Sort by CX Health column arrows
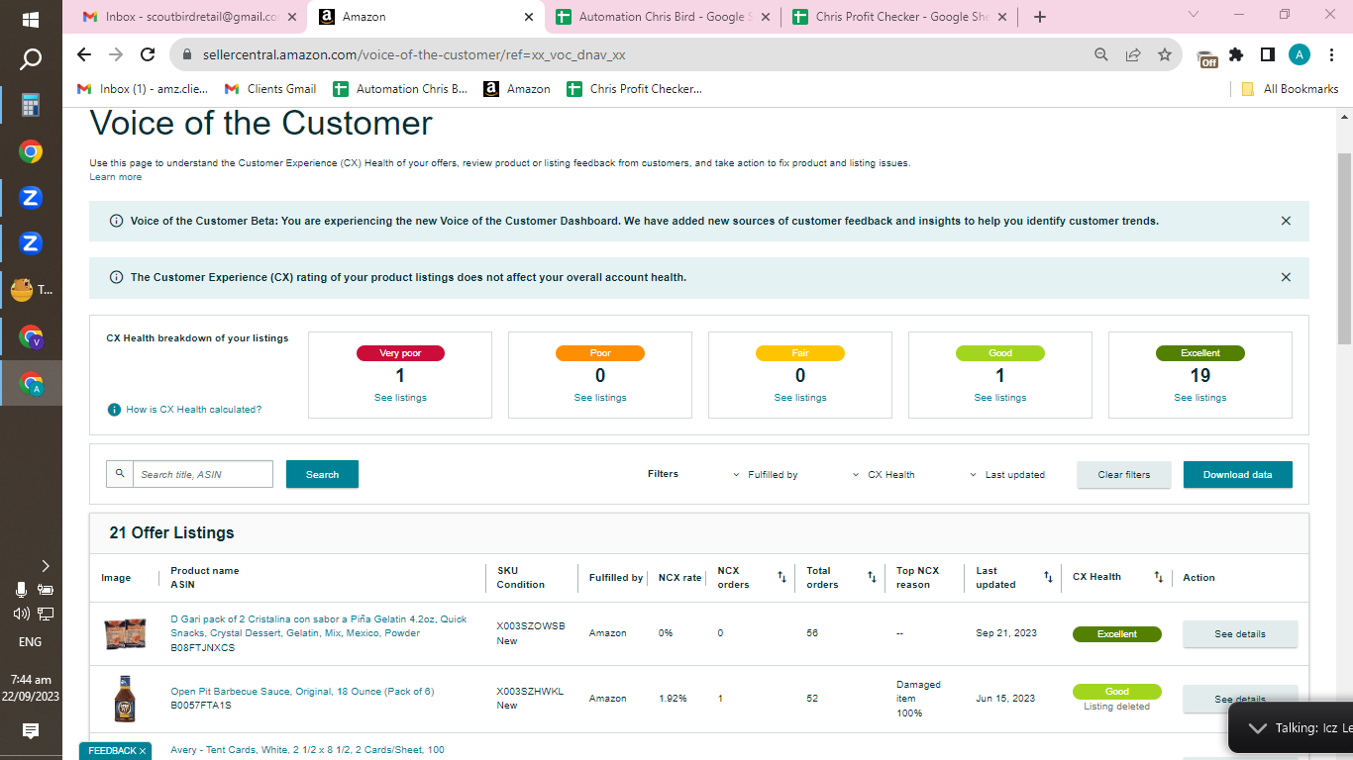The height and width of the screenshot is (760, 1353). (x=1159, y=577)
